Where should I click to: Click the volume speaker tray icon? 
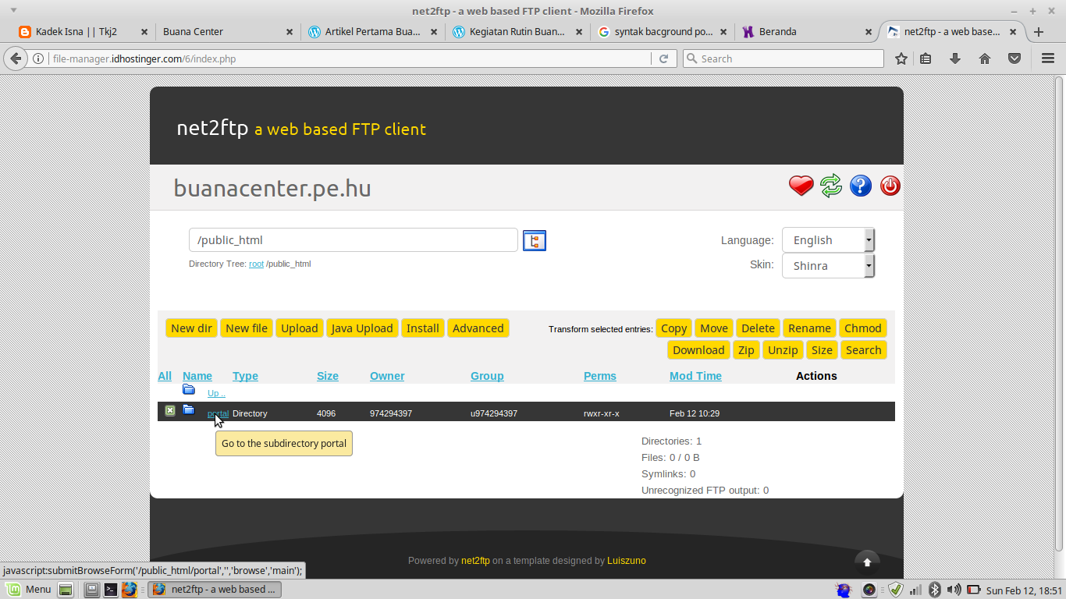953,590
